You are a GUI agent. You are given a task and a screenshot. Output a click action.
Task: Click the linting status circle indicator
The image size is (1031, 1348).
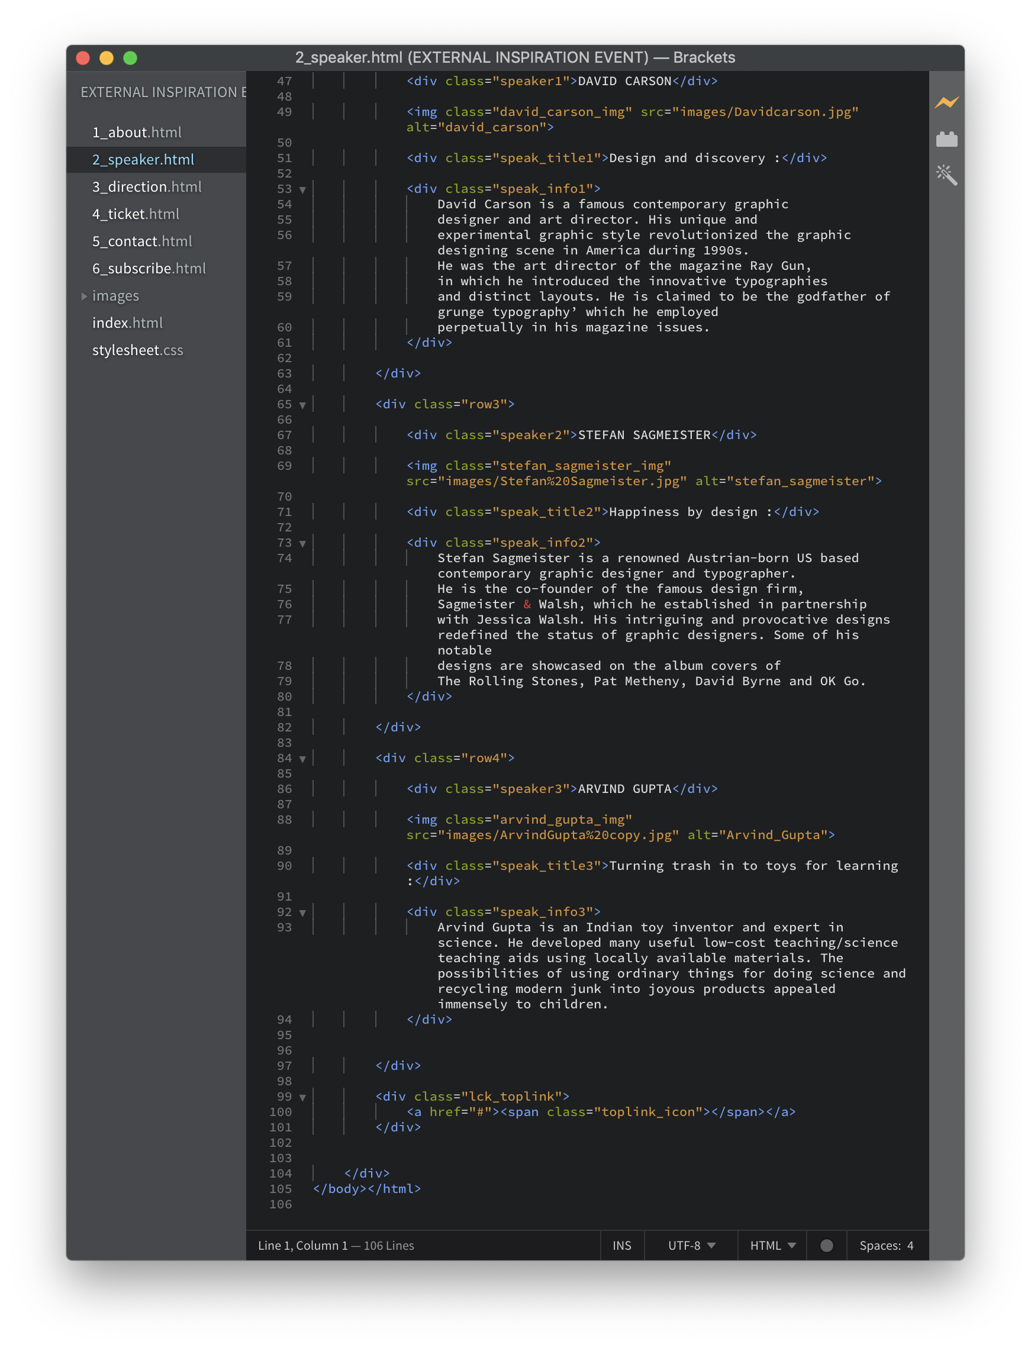tap(826, 1245)
